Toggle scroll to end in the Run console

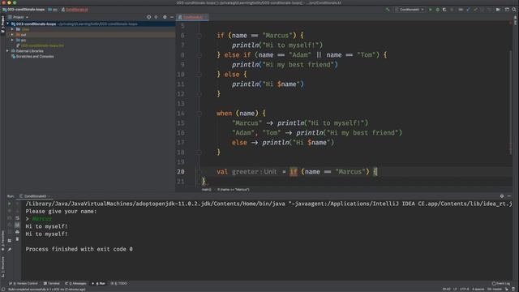(17, 225)
